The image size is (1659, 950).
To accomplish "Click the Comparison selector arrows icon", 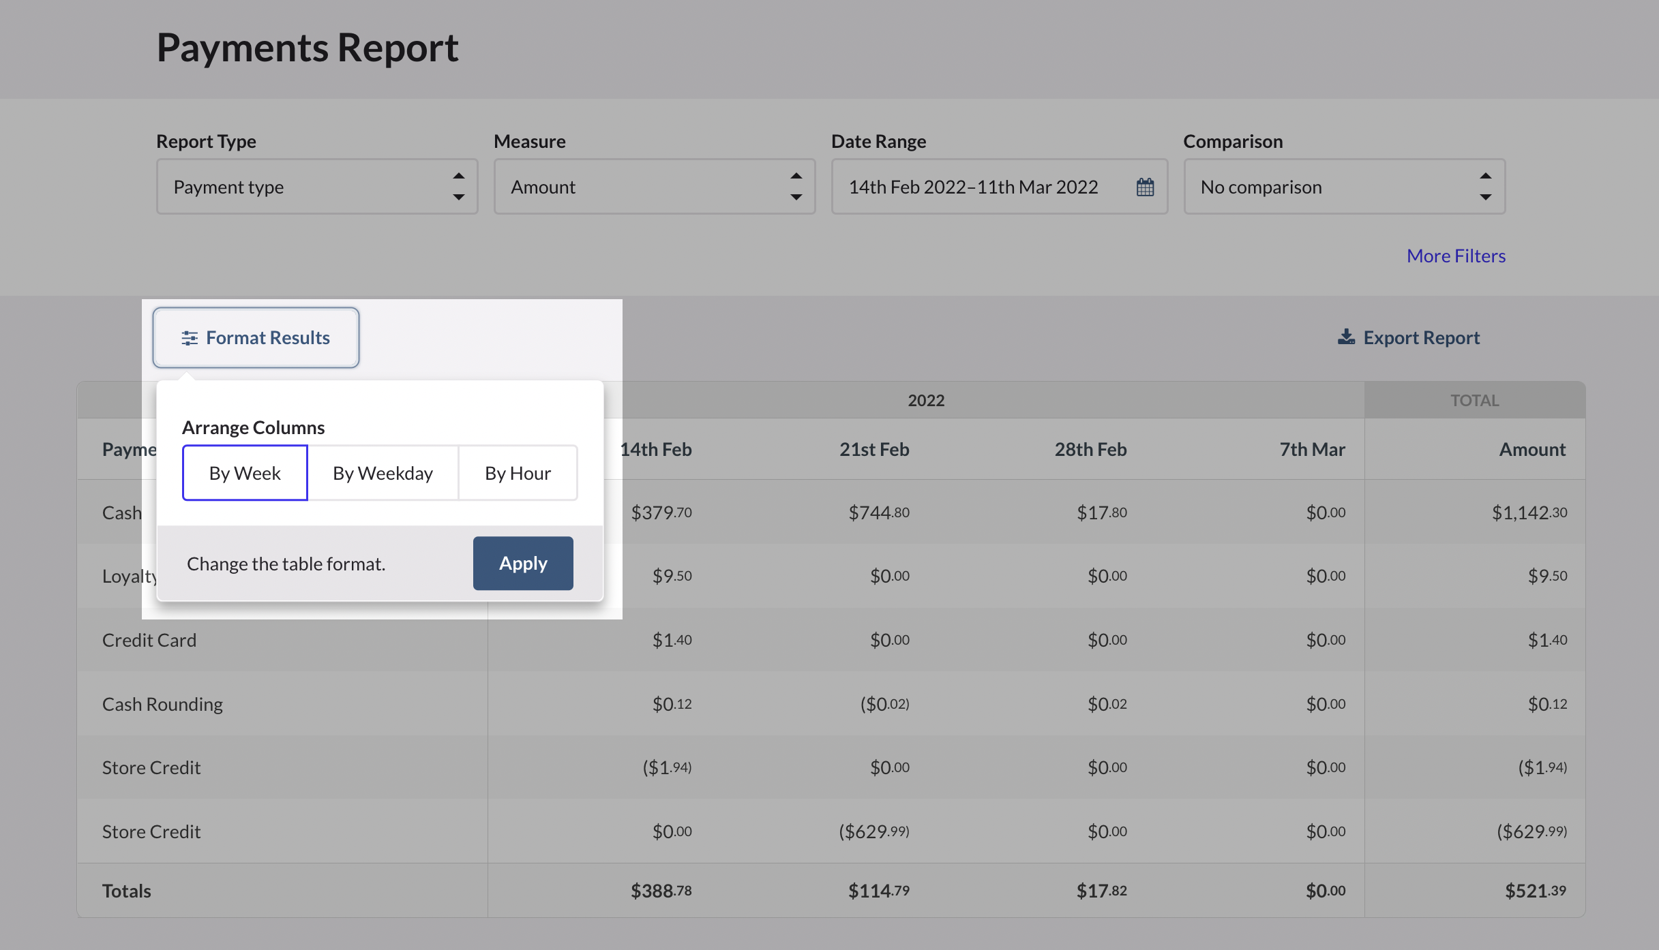I will click(x=1485, y=187).
